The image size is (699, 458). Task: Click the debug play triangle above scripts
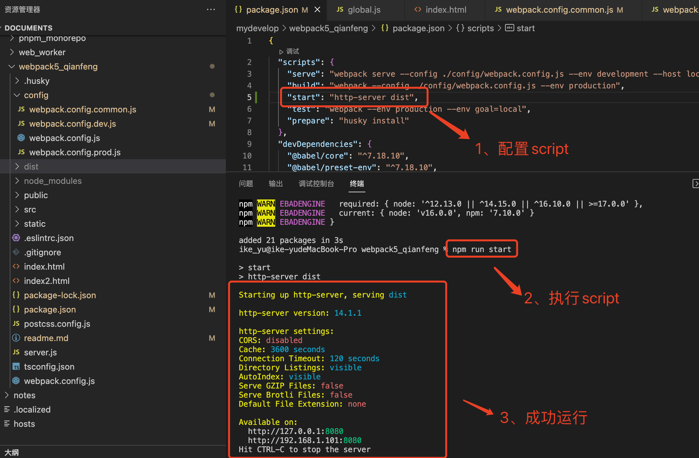[281, 52]
